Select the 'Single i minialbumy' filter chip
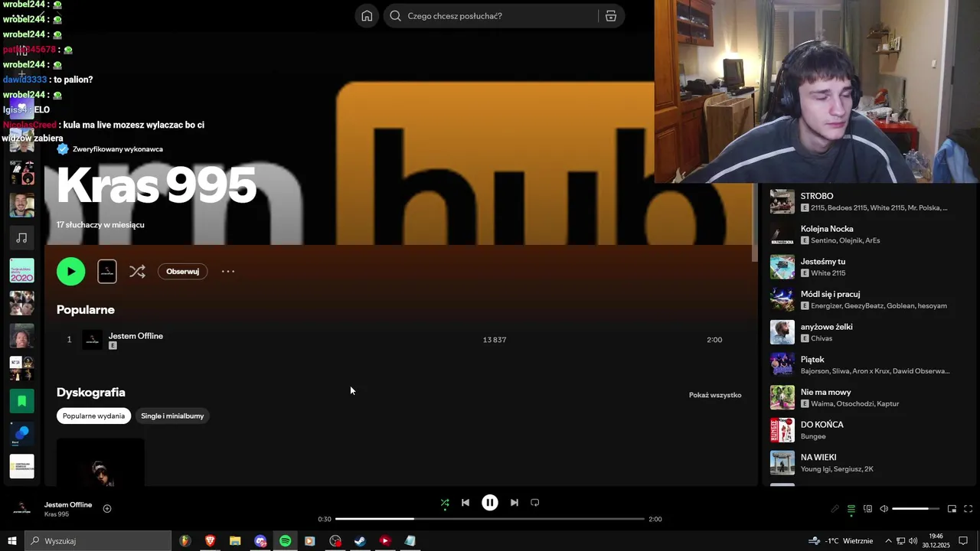 click(172, 416)
